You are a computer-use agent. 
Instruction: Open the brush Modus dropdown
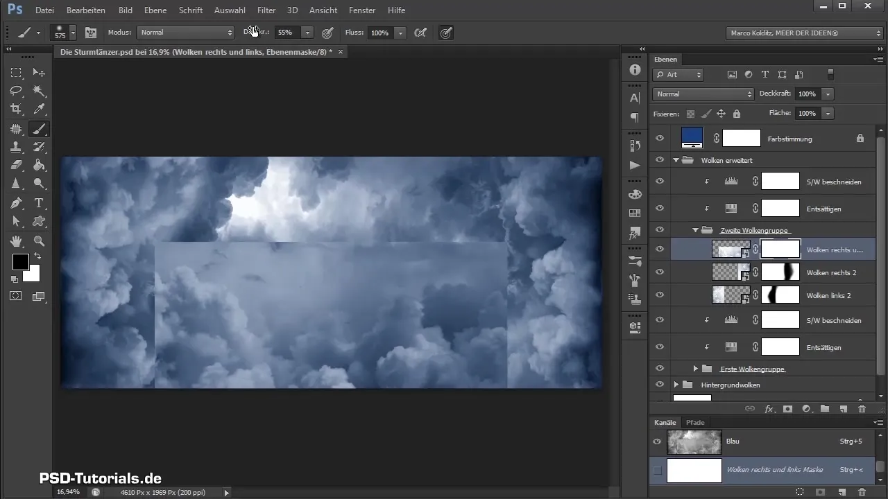pyautogui.click(x=186, y=33)
